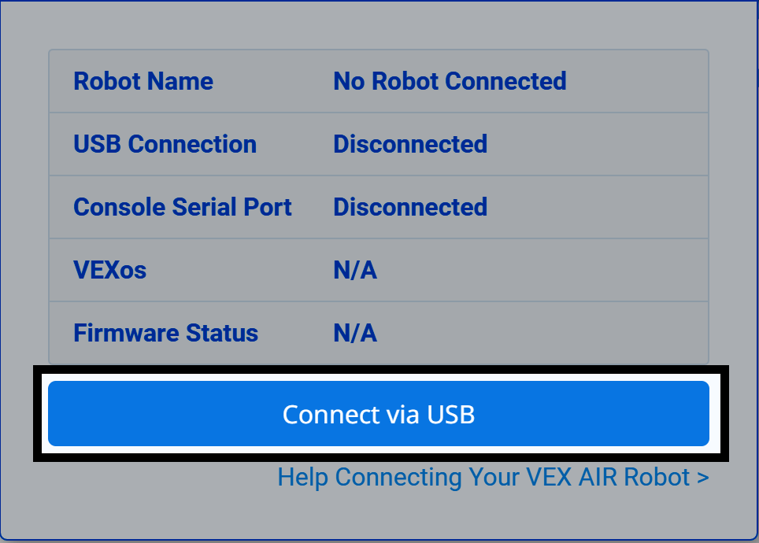Select the No Robot Connected value
The image size is (759, 543).
click(x=450, y=81)
